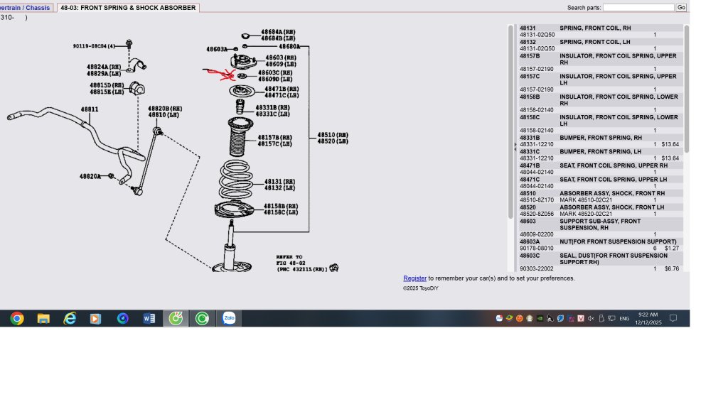Open the Powertrain / Chassis breadcrumb tab
Image resolution: width=728 pixels, height=409 pixels.
26,8
